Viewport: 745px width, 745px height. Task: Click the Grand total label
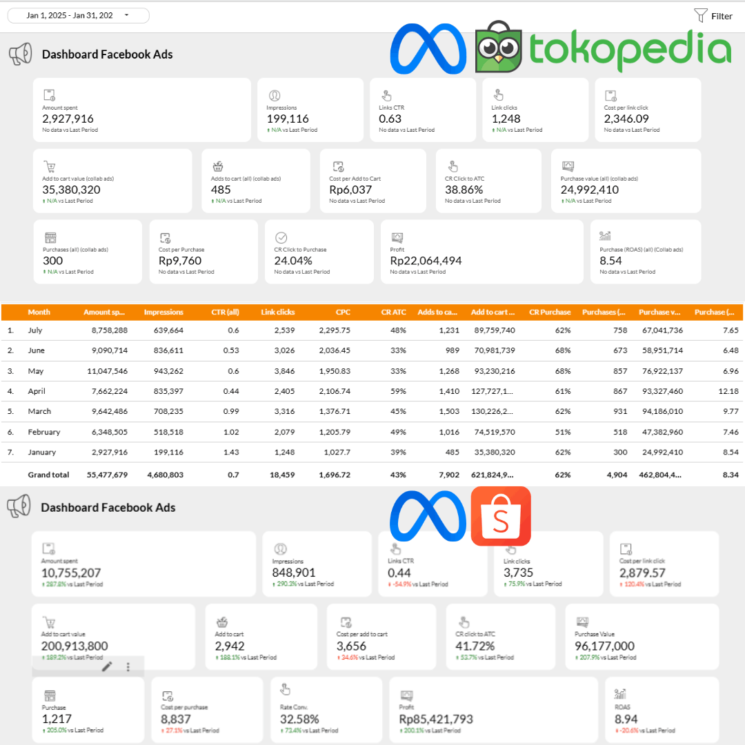tap(48, 475)
